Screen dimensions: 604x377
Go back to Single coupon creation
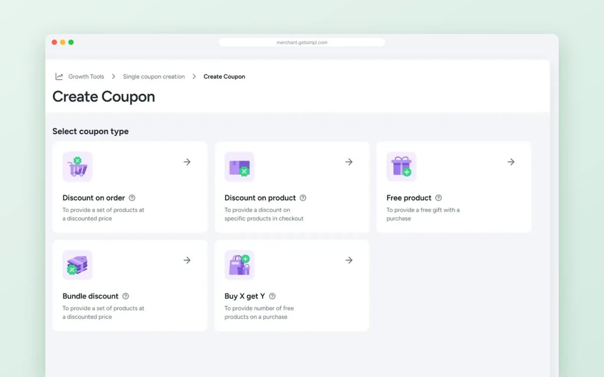click(x=154, y=77)
